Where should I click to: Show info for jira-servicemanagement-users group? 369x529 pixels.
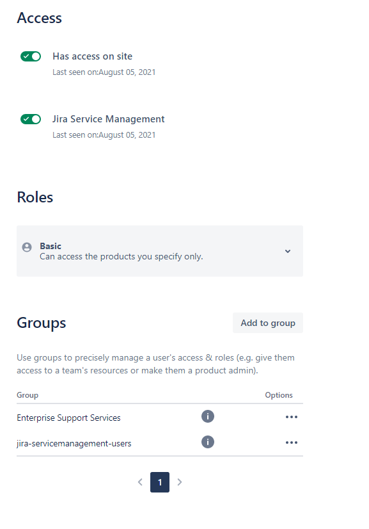click(x=208, y=442)
